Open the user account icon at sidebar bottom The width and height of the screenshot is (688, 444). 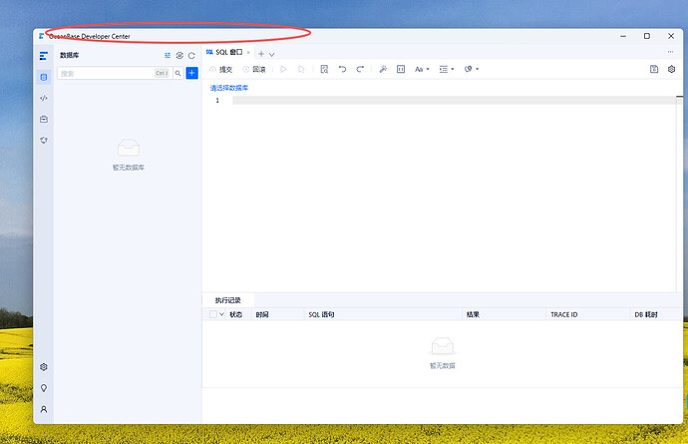[44, 409]
